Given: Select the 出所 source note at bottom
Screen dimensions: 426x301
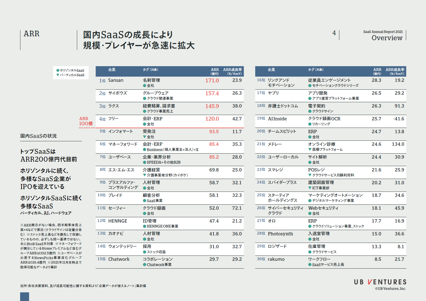Looking at the screenshot, I should [x=83, y=286].
